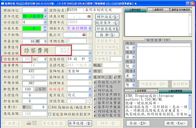The width and height of the screenshot is (196, 128).
Task: Check 家庭醫師照顧計劃案件 box
Action: coord(50,114)
